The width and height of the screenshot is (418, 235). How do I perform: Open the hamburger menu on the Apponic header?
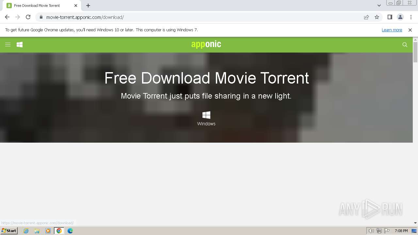coord(8,45)
